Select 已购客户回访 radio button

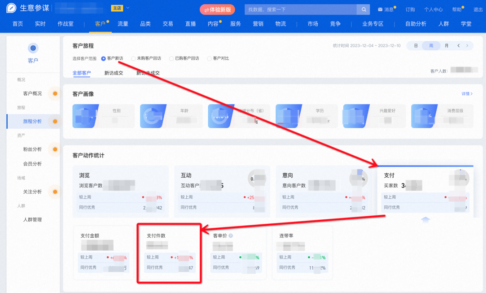tap(171, 58)
